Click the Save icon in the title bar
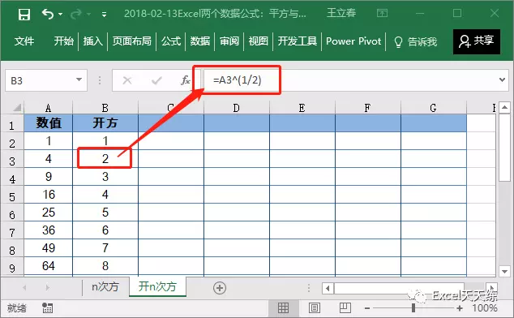Image resolution: width=514 pixels, height=318 pixels. tap(24, 15)
